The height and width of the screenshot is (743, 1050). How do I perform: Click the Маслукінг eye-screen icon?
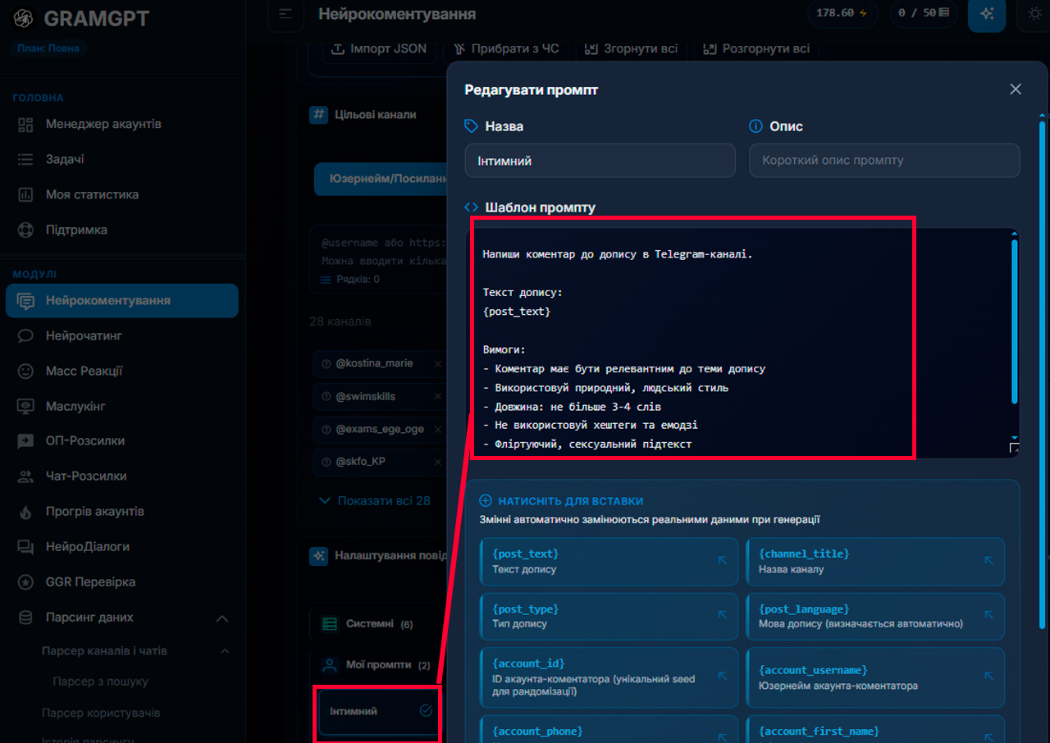[x=25, y=406]
